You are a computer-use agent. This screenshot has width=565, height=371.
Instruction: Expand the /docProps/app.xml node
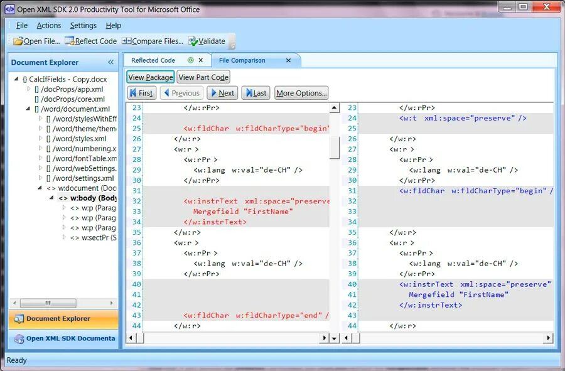(x=28, y=89)
